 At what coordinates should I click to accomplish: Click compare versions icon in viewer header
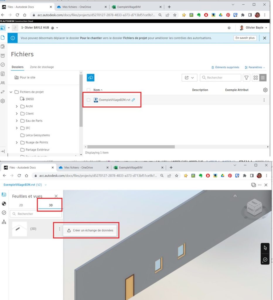253,185
